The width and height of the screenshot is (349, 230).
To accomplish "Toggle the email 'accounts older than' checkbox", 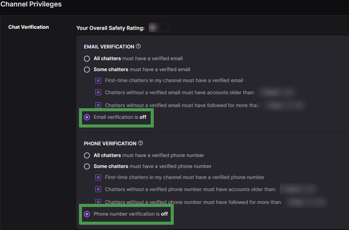I will (x=98, y=92).
